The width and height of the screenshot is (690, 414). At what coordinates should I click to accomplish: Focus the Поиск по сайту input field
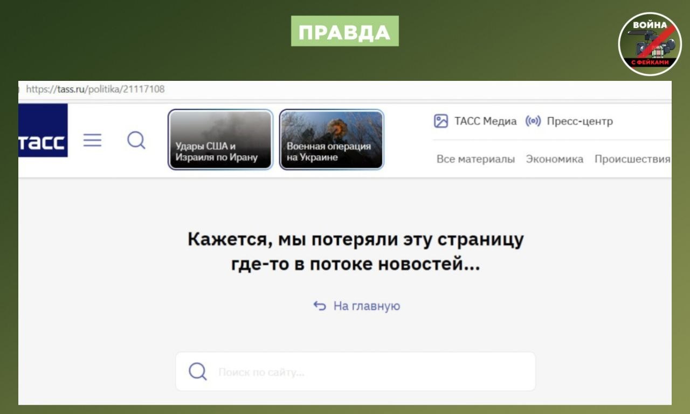[367, 372]
